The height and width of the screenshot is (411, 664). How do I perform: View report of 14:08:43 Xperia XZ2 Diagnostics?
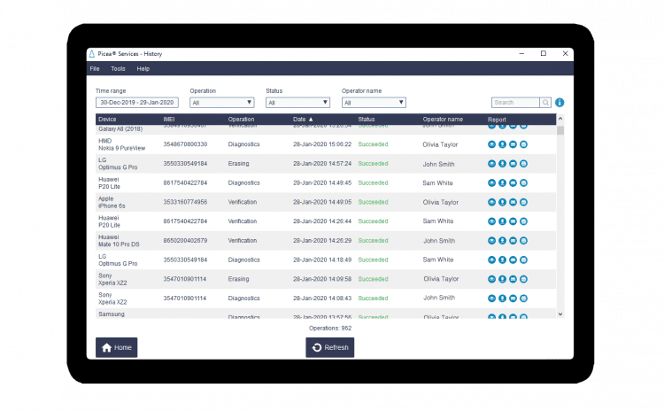click(491, 299)
